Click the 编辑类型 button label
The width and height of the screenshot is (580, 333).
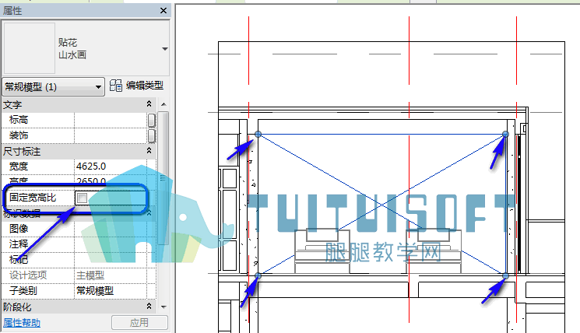coord(145,86)
